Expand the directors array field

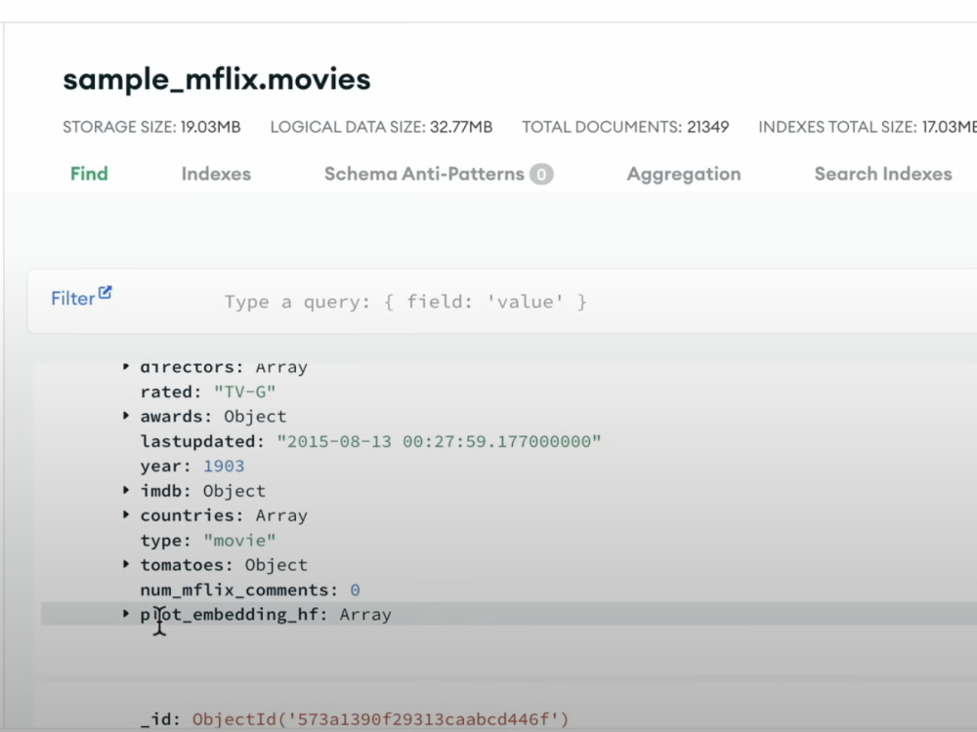click(x=126, y=367)
